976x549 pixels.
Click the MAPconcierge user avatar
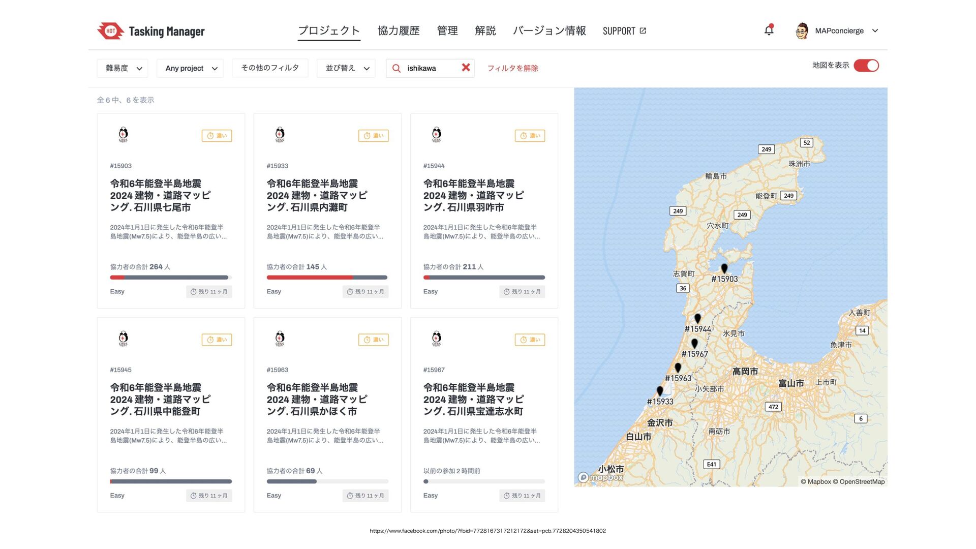point(802,30)
